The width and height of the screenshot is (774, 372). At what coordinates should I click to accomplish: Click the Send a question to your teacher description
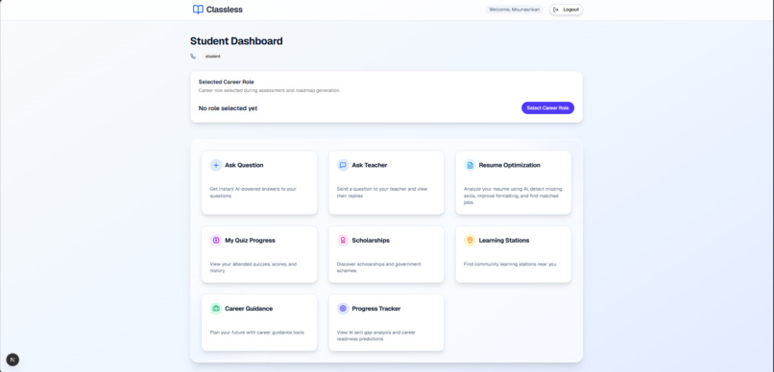pyautogui.click(x=382, y=192)
